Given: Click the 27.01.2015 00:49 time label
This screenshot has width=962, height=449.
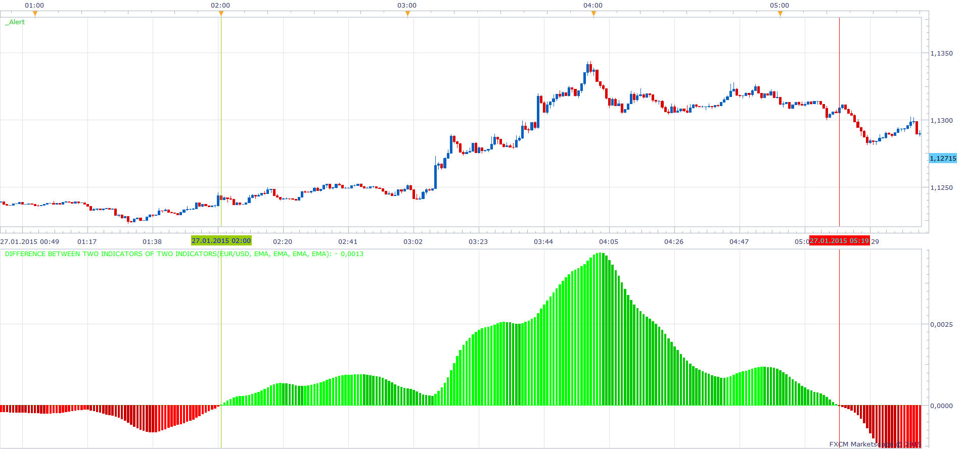Looking at the screenshot, I should point(30,241).
